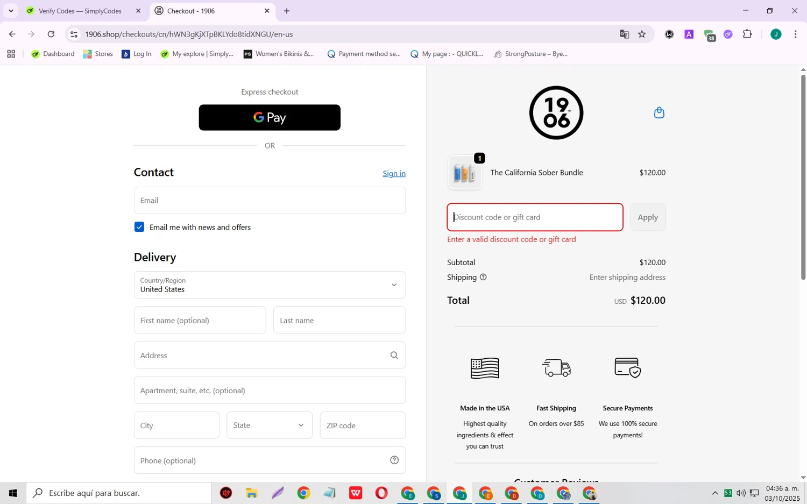Click the Apartment, suite, etc. field

(270, 390)
